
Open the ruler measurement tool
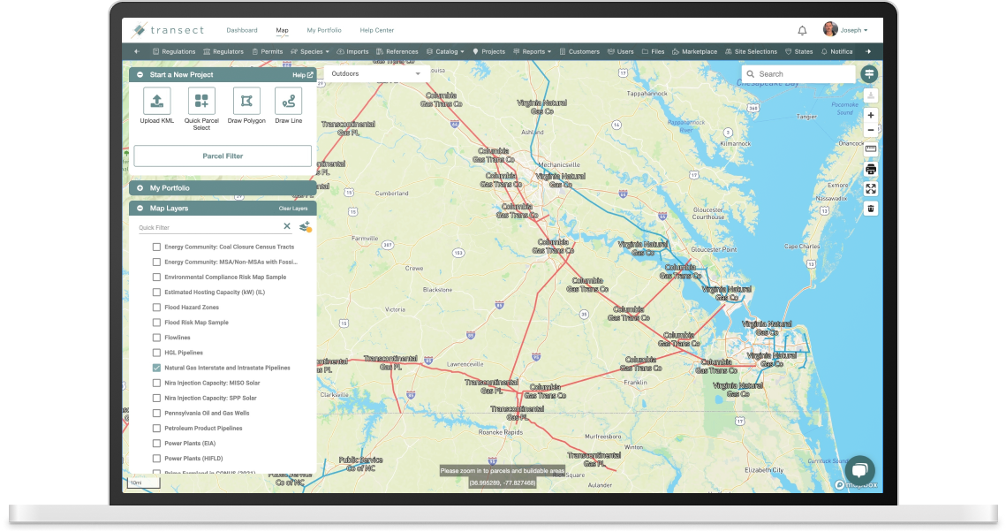click(871, 148)
